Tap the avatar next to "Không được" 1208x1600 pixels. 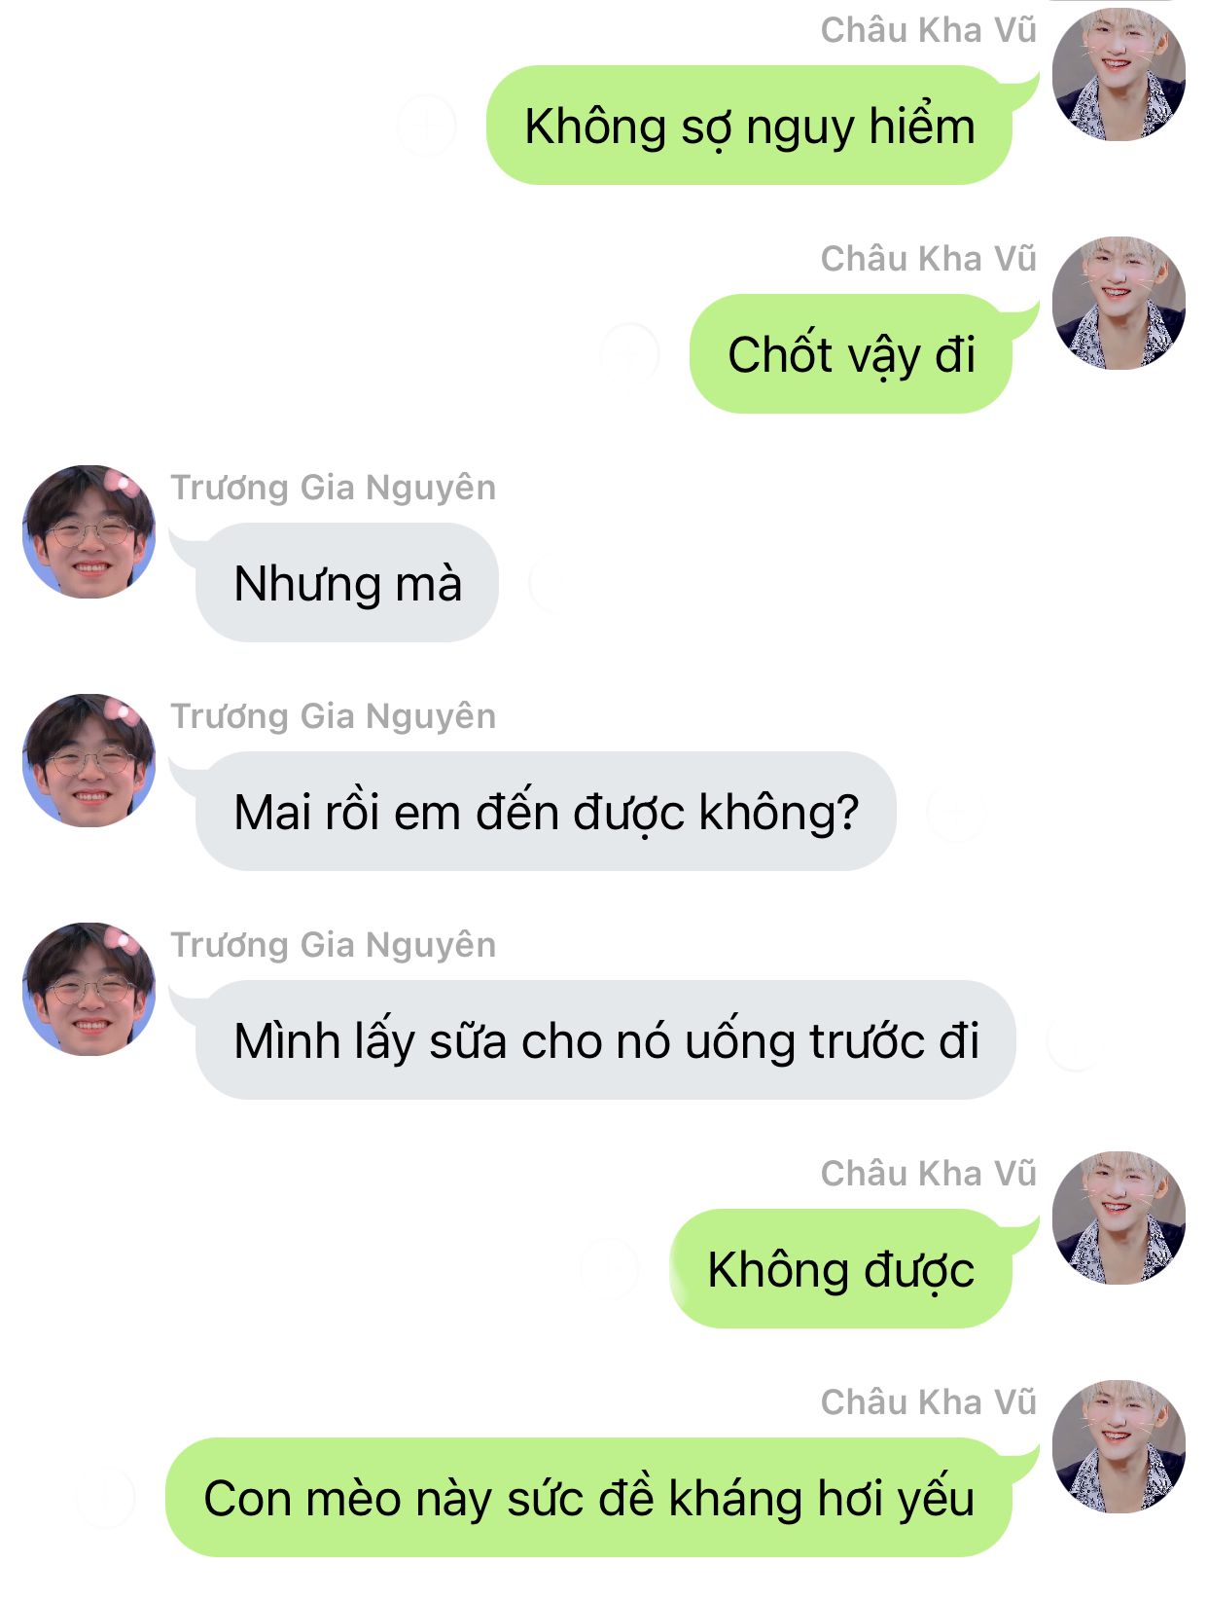pos(1119,1218)
